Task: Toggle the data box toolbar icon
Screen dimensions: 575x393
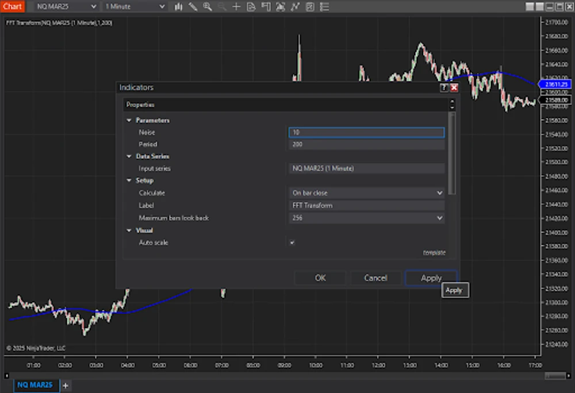Action: coord(251,6)
